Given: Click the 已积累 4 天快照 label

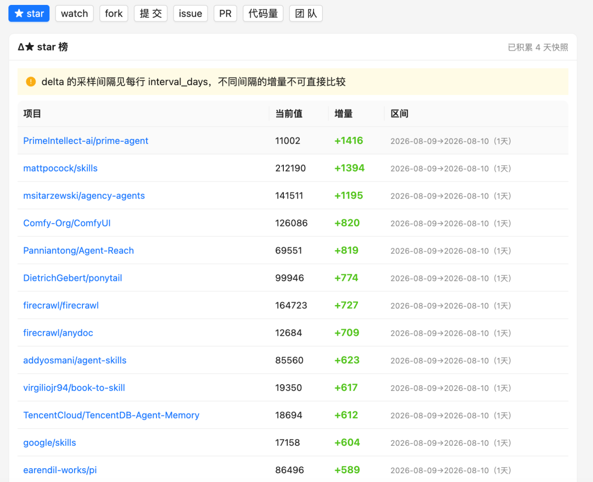Looking at the screenshot, I should pos(538,47).
